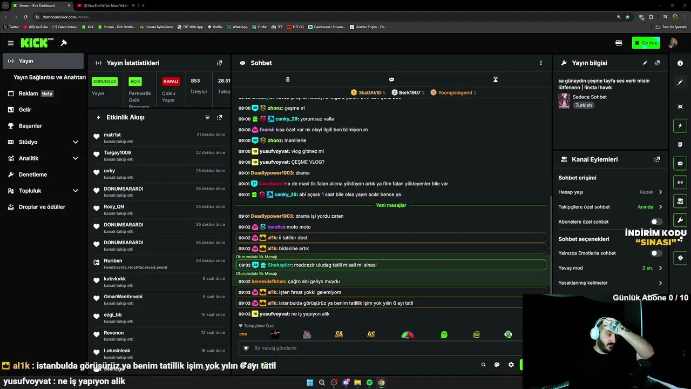Open Sohbet three-dot options menu

click(x=540, y=63)
